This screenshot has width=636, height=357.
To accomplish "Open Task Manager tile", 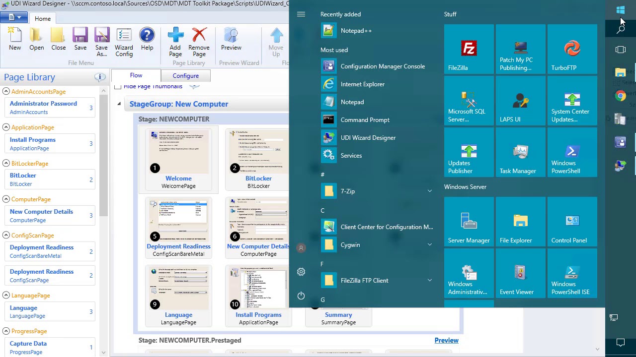I will click(x=521, y=153).
